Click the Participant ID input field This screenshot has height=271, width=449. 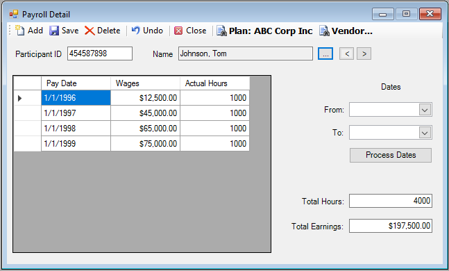click(x=100, y=54)
